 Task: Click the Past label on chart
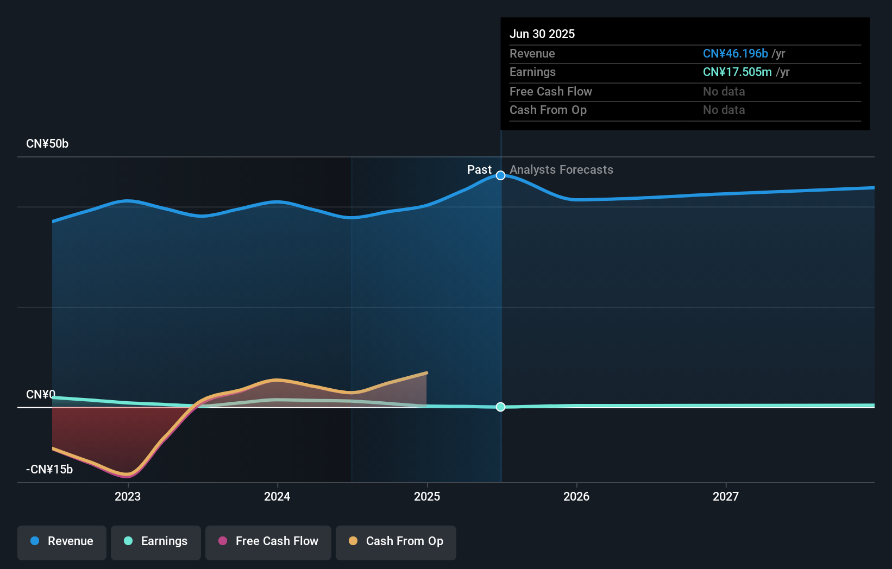point(479,170)
